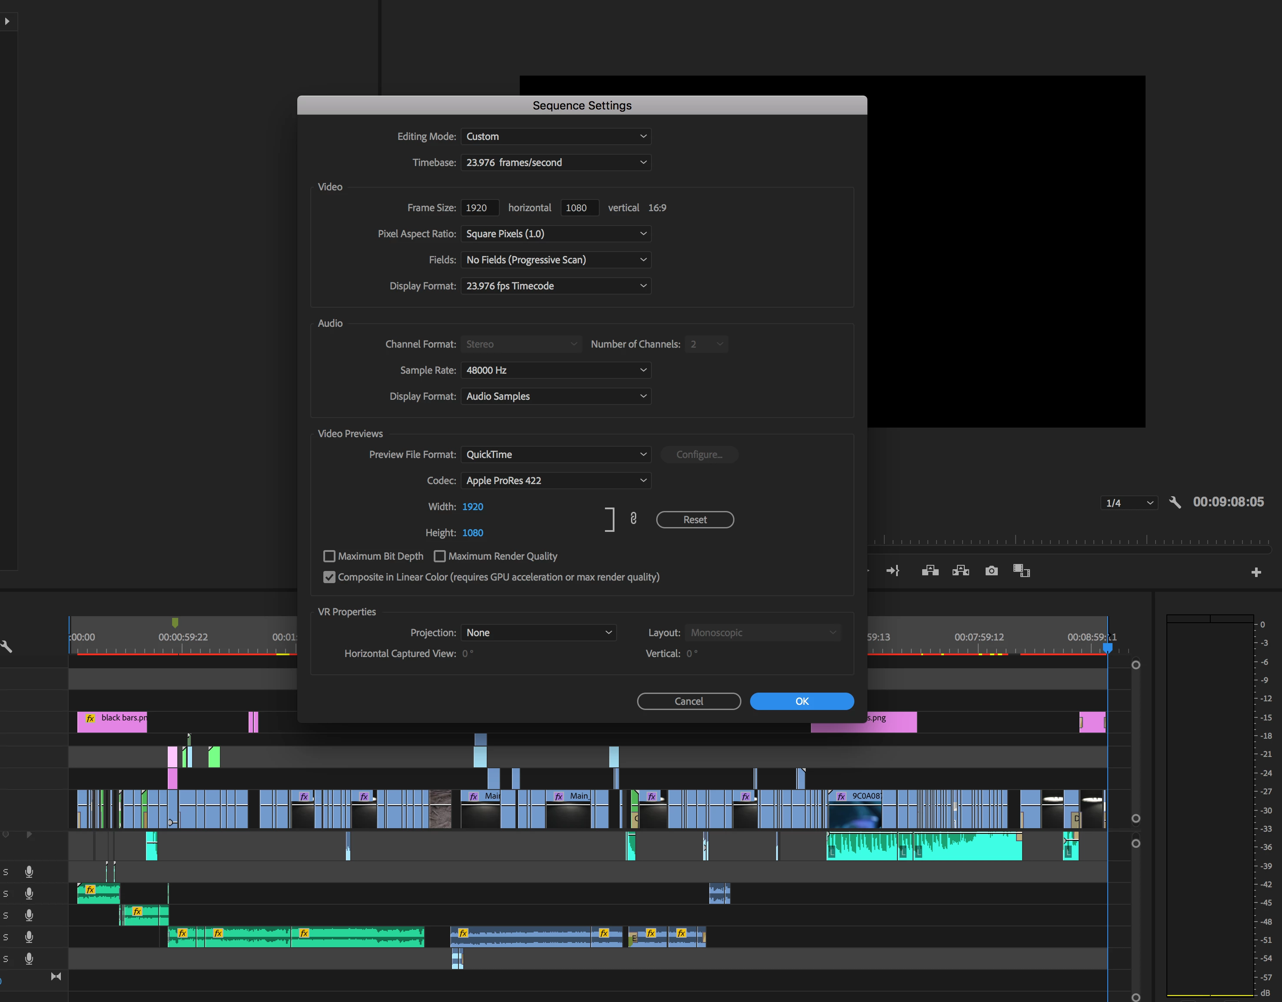Open playback resolution 1/4 dropdown
Screen dimensions: 1282x1002
click(1128, 503)
